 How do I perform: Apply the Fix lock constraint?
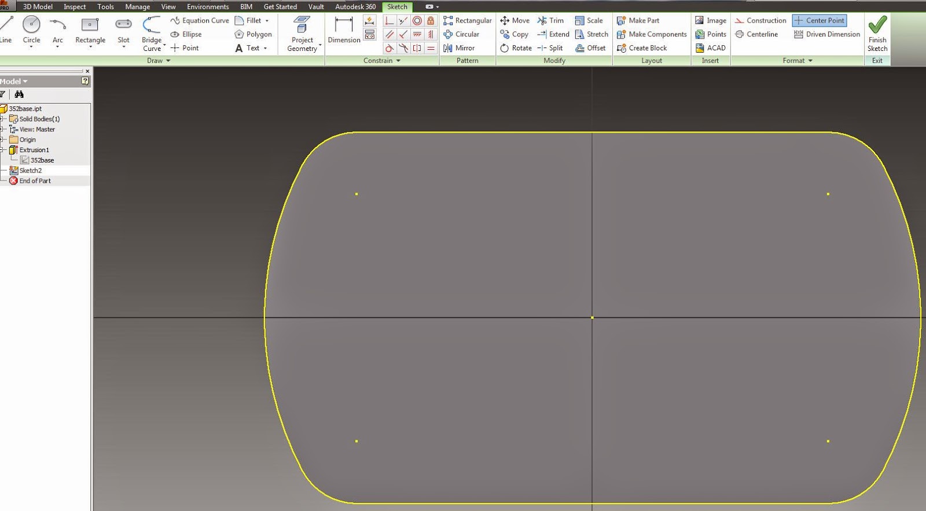tap(431, 21)
